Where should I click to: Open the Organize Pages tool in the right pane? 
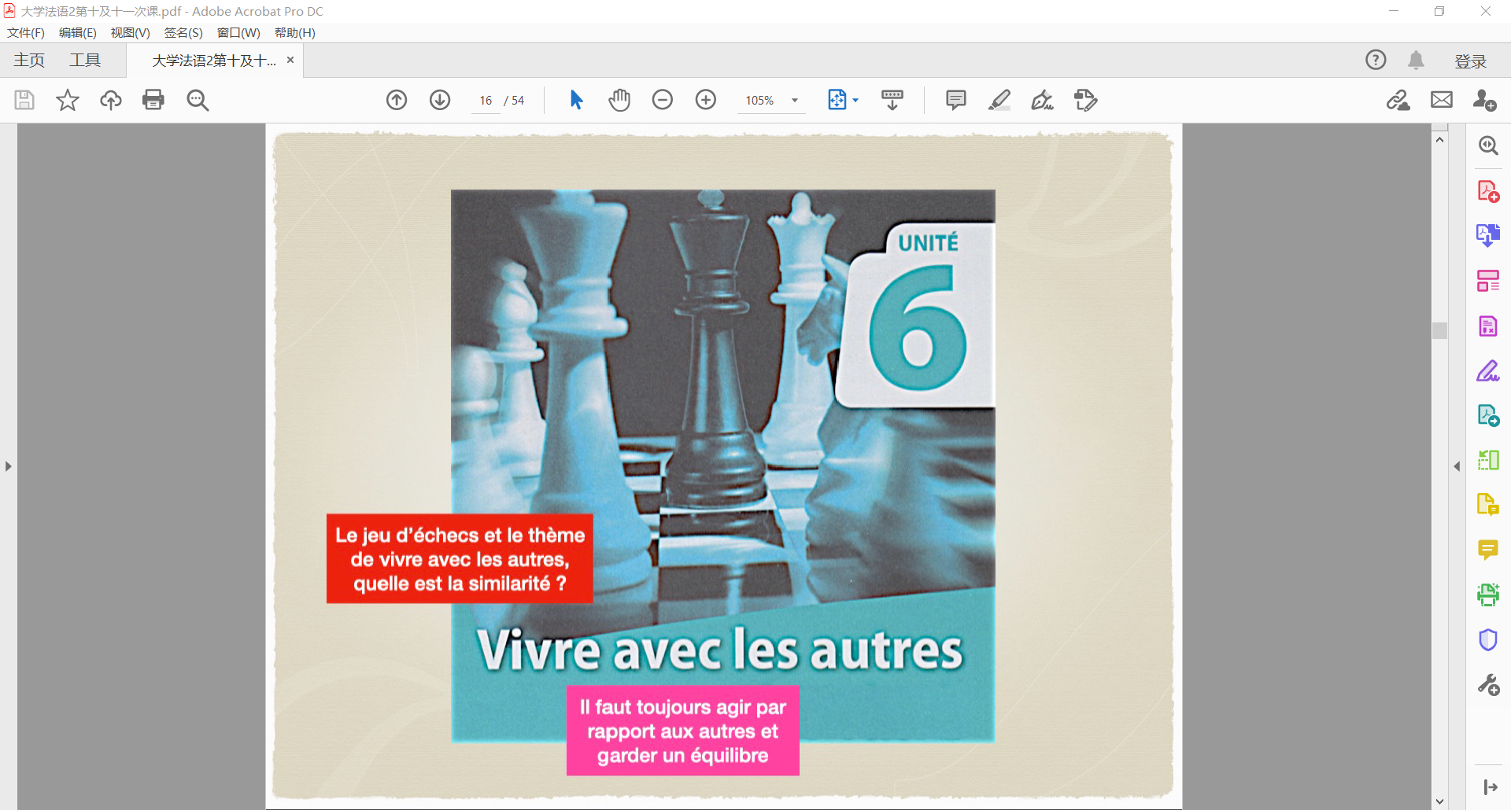1488,281
